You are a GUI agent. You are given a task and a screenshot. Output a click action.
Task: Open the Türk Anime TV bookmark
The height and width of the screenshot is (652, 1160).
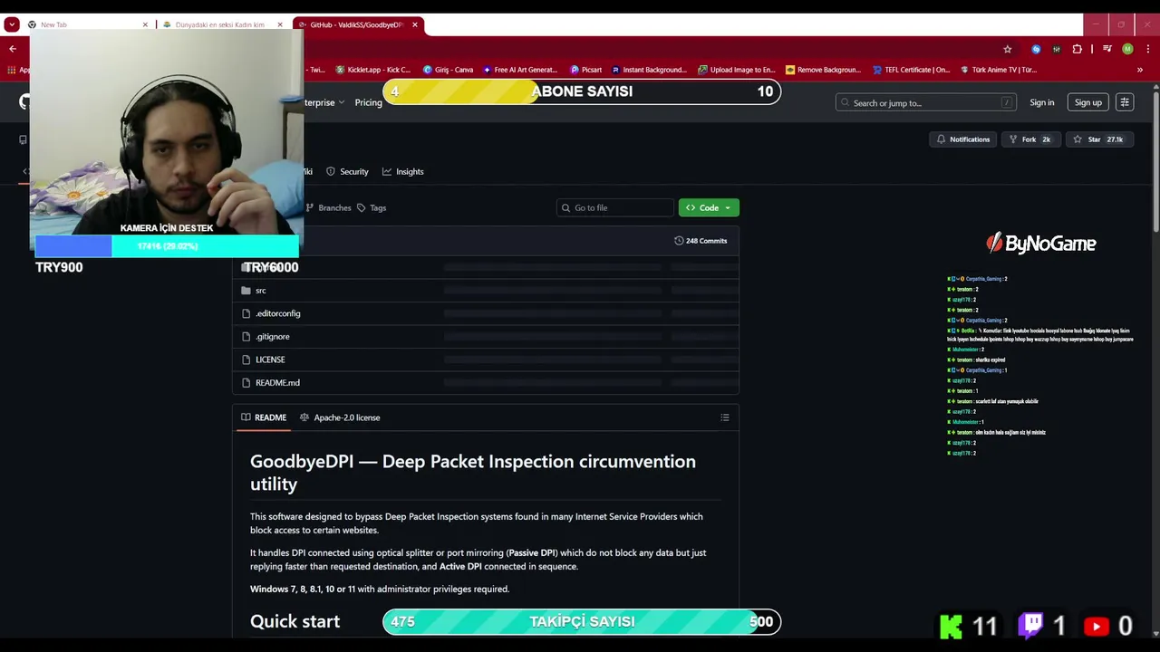pos(998,70)
